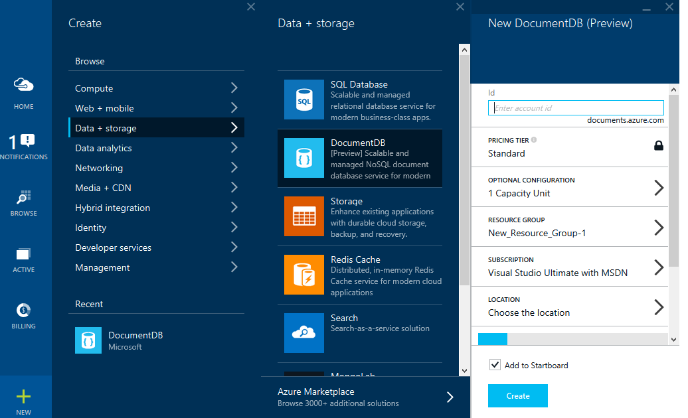Expand the Developer services chevron
Image resolution: width=688 pixels, height=418 pixels.
[234, 247]
